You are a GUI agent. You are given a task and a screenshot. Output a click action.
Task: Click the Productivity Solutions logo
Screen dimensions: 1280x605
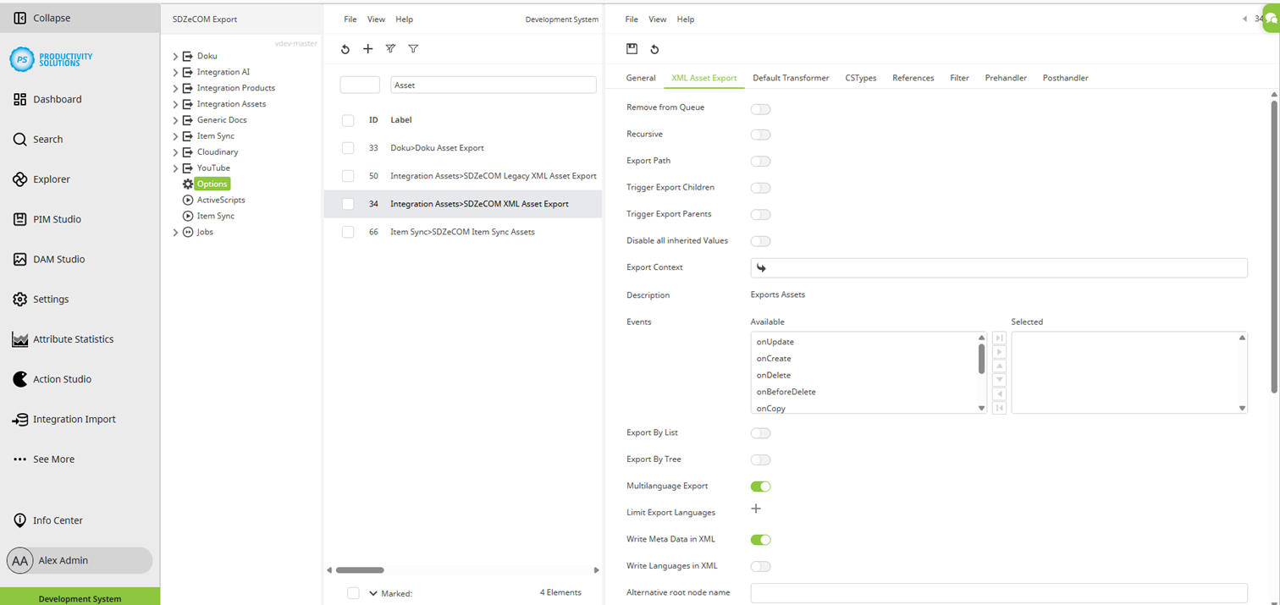(52, 58)
